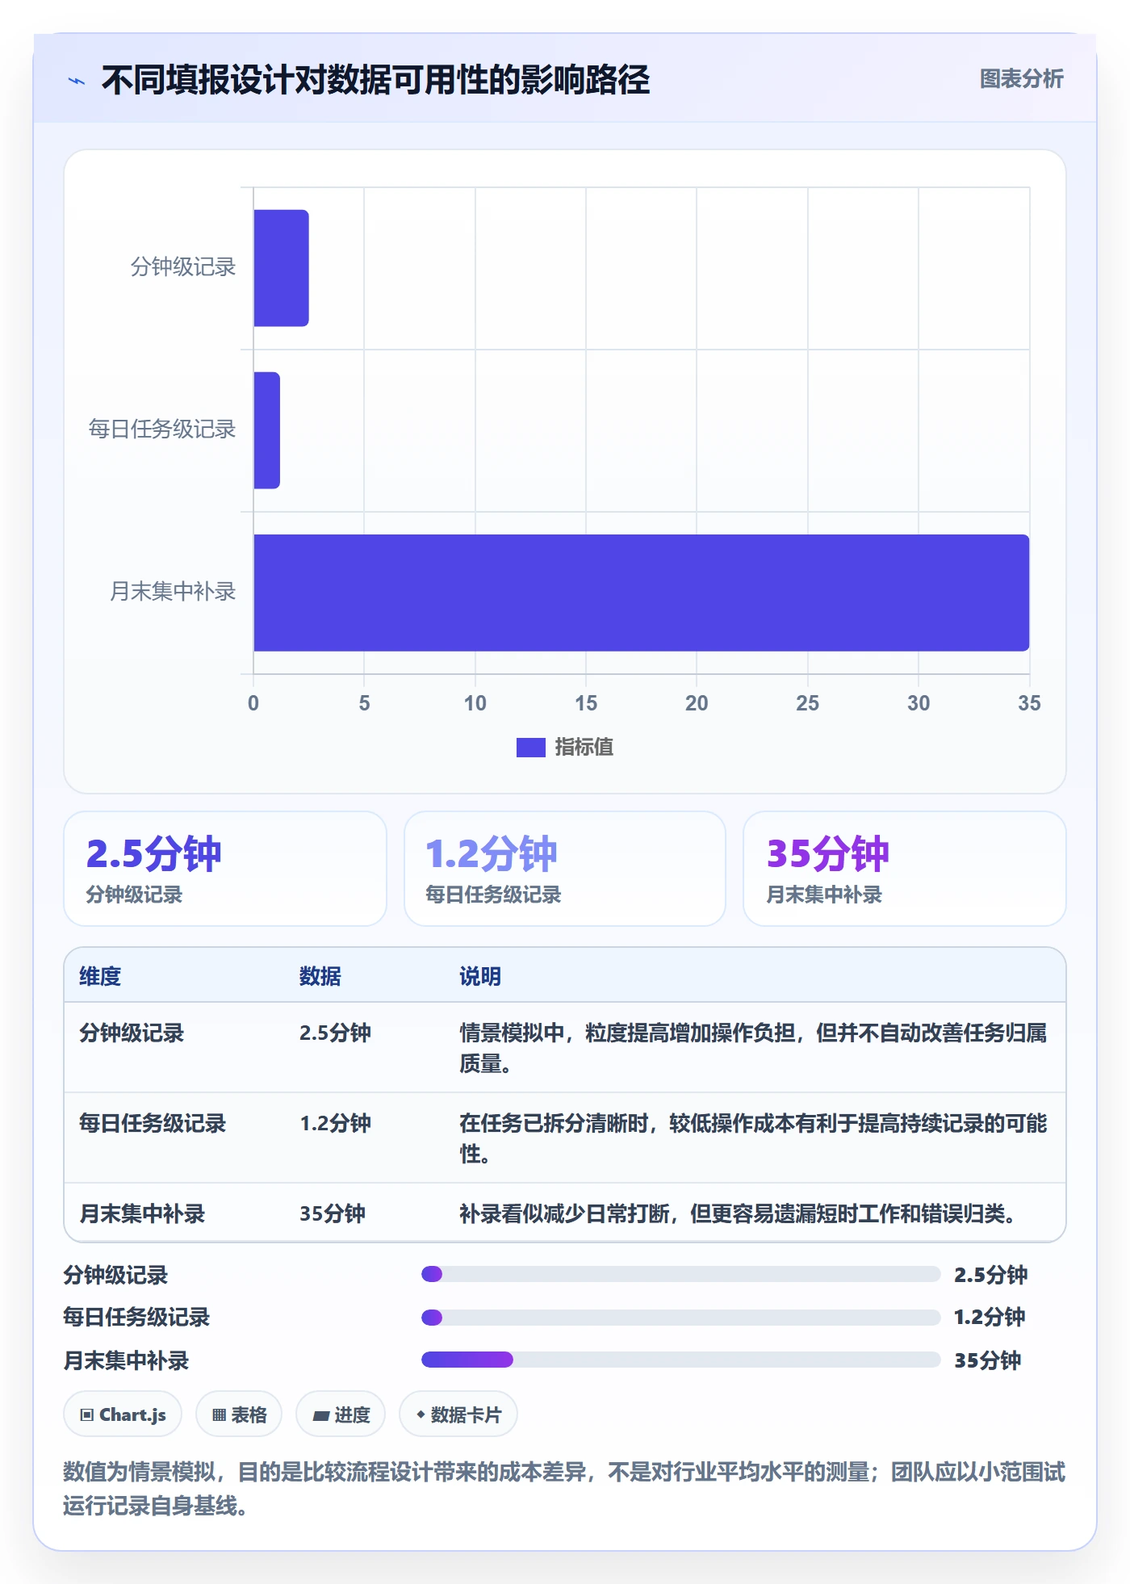Image resolution: width=1130 pixels, height=1584 pixels.
Task: Open the 35分钟 data card
Action: [904, 869]
